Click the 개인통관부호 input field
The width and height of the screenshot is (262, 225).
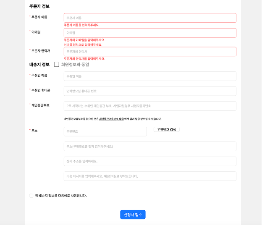(x=150, y=106)
